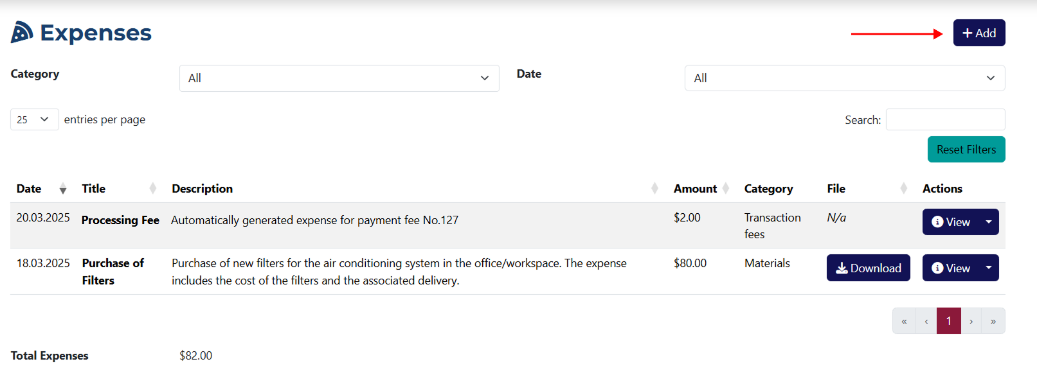This screenshot has height=366, width=1037.
Task: Click the $82.00 total expenses value
Action: point(195,356)
